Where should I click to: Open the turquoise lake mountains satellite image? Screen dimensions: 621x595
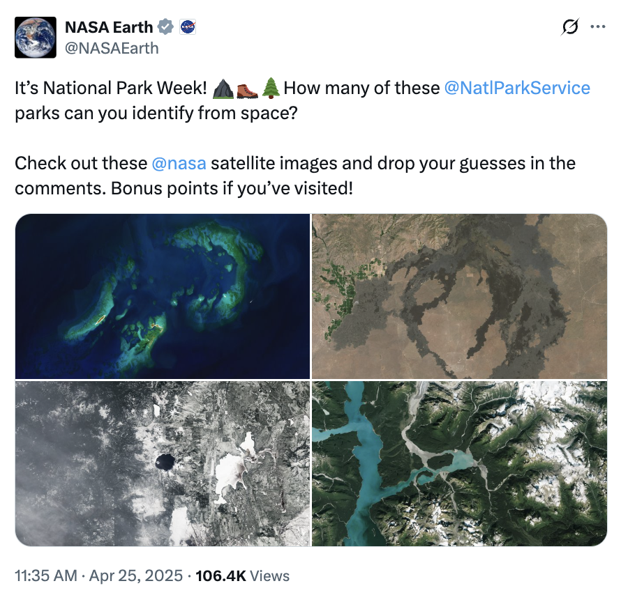459,464
